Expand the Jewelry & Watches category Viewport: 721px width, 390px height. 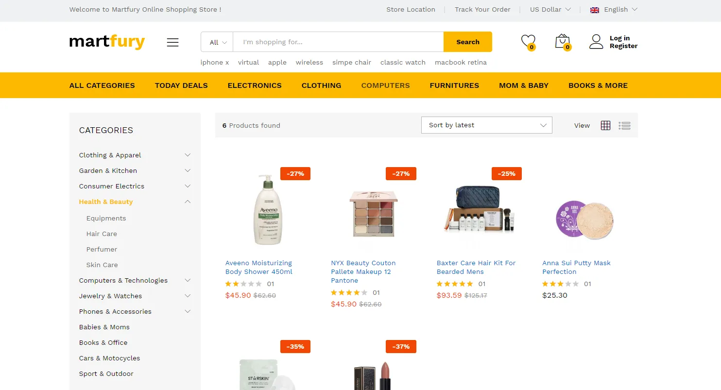coord(188,296)
